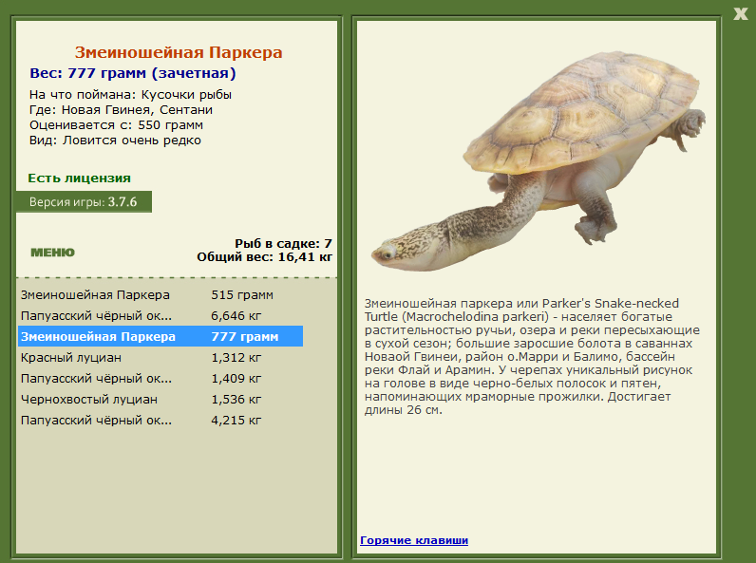This screenshot has height=563, width=756.
Task: Open the МЕНЮ button
Action: click(52, 253)
